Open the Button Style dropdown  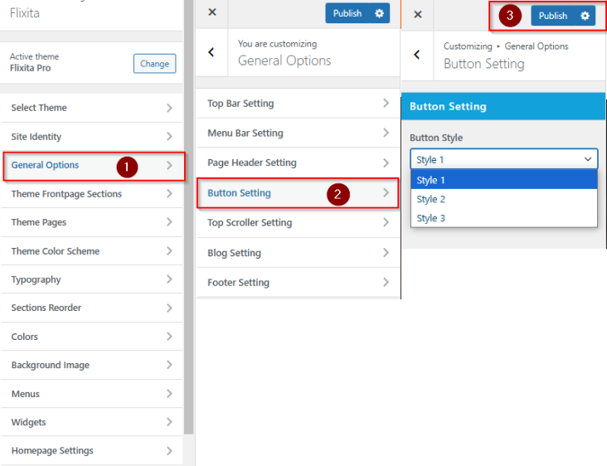pyautogui.click(x=503, y=159)
